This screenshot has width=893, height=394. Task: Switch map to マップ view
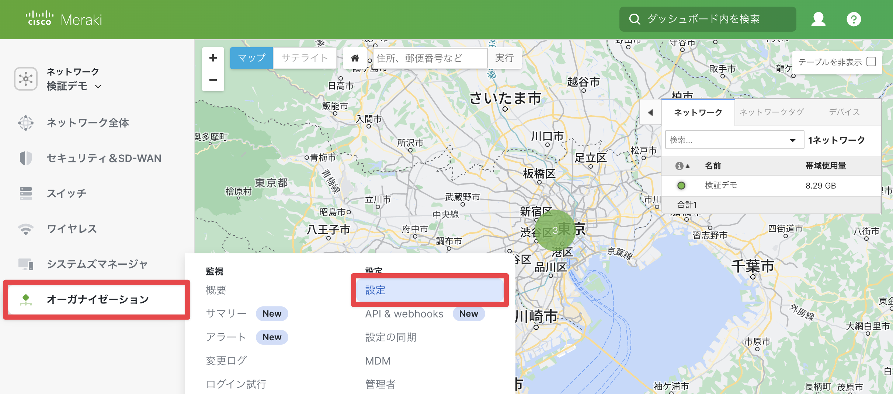coord(251,58)
